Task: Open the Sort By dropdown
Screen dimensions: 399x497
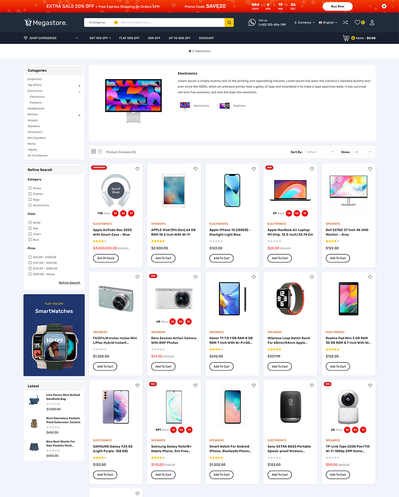Action: tap(320, 152)
